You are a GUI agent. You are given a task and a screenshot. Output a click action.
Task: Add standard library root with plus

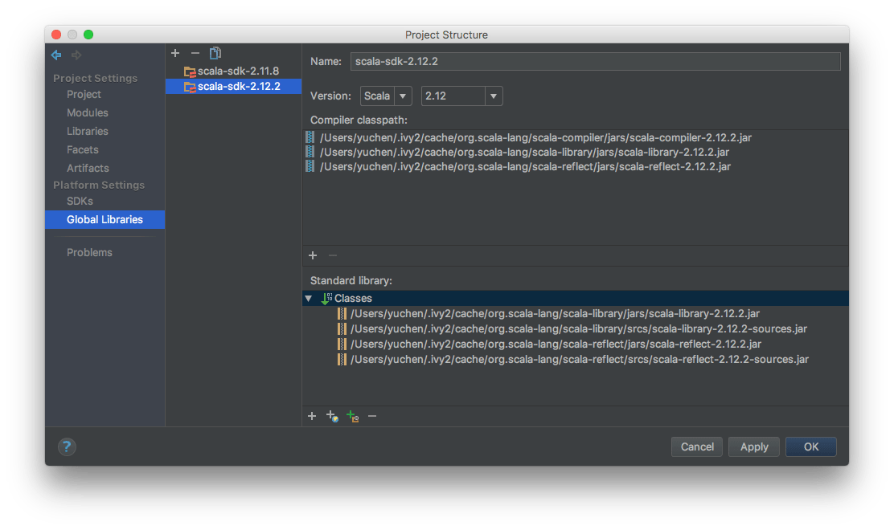click(x=312, y=416)
